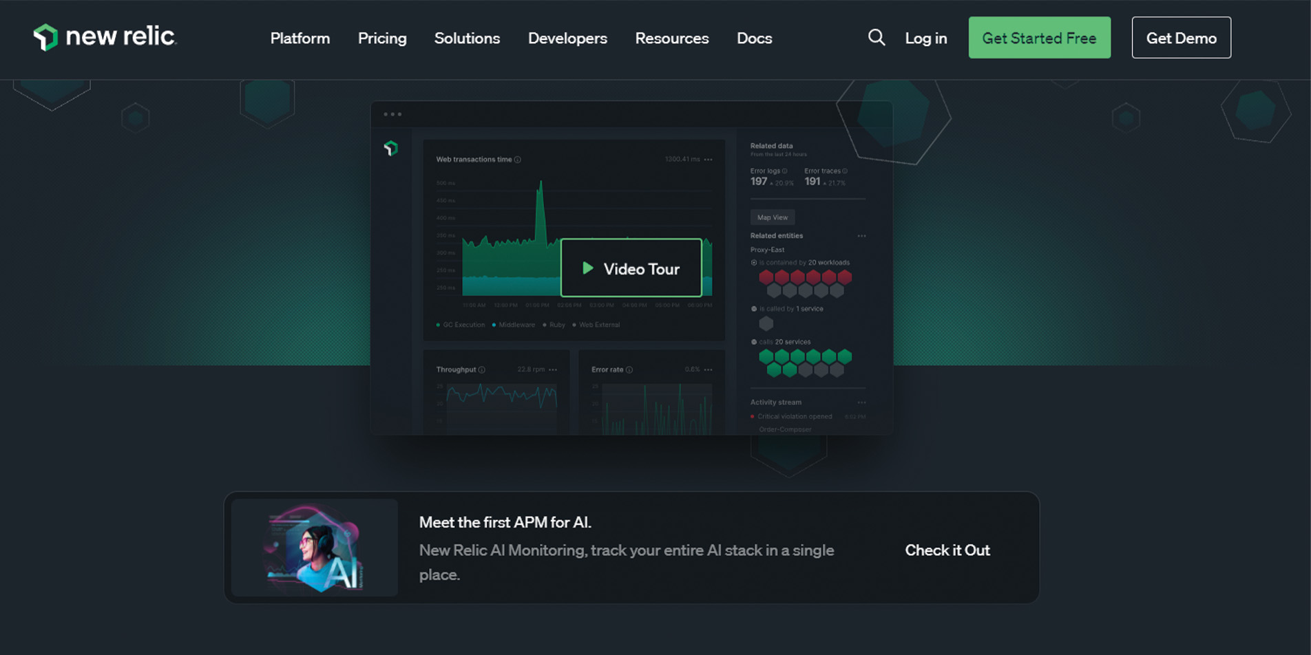The height and width of the screenshot is (655, 1311).
Task: Open the Solutions menu
Action: (x=467, y=39)
